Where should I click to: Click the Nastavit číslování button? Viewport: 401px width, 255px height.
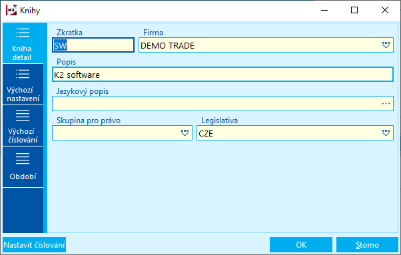[34, 245]
